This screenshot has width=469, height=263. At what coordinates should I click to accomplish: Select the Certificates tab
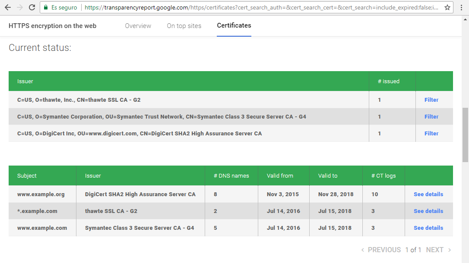(x=234, y=26)
